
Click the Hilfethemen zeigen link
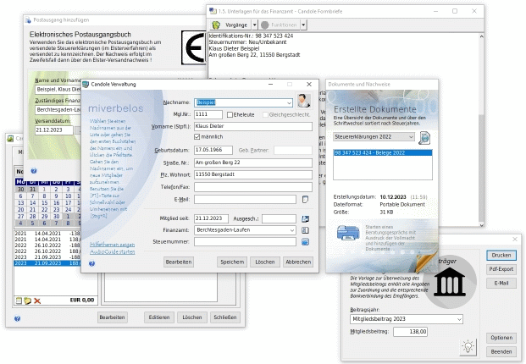tap(112, 243)
